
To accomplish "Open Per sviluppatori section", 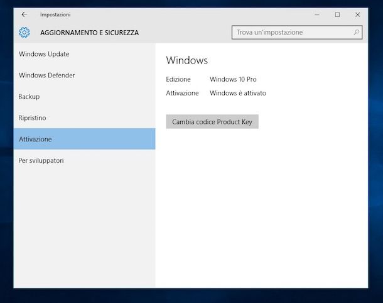I will [x=85, y=160].
